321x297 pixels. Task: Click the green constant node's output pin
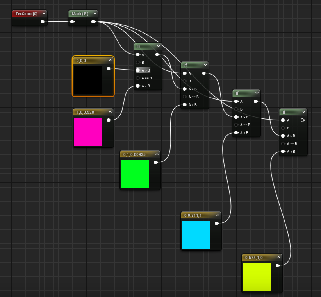coord(156,161)
